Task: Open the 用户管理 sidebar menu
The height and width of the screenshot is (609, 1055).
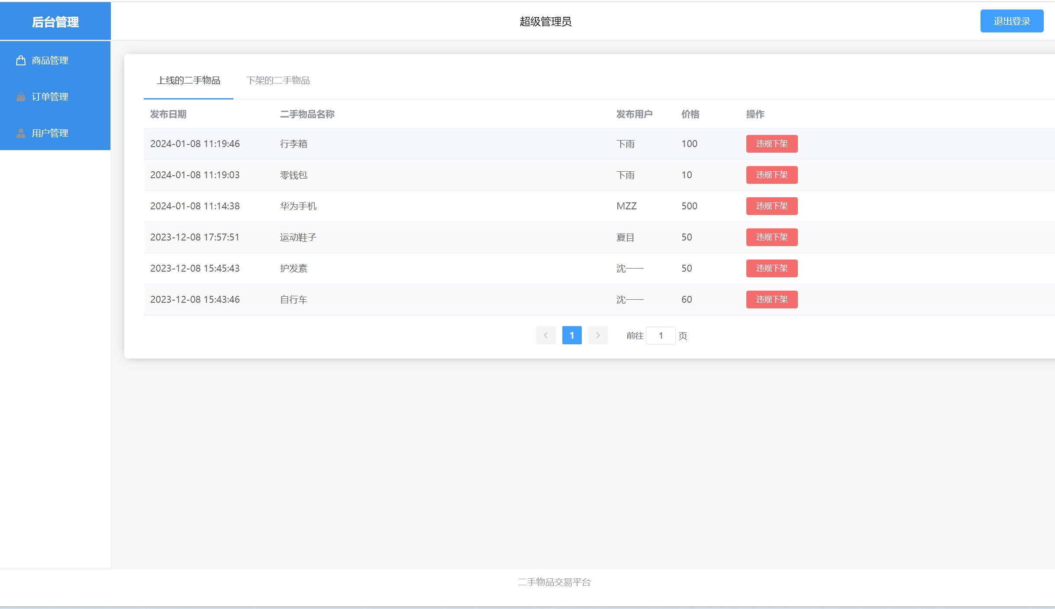Action: point(50,133)
